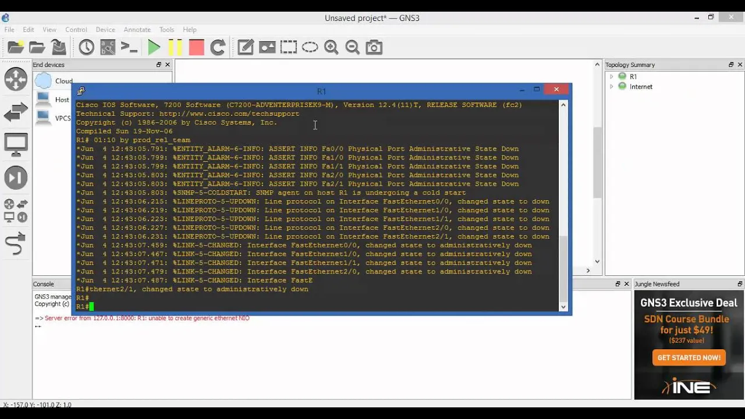Screen dimensions: 745x419
Task: Toggle Show/Hide interface labels icon
Action: (x=108, y=47)
